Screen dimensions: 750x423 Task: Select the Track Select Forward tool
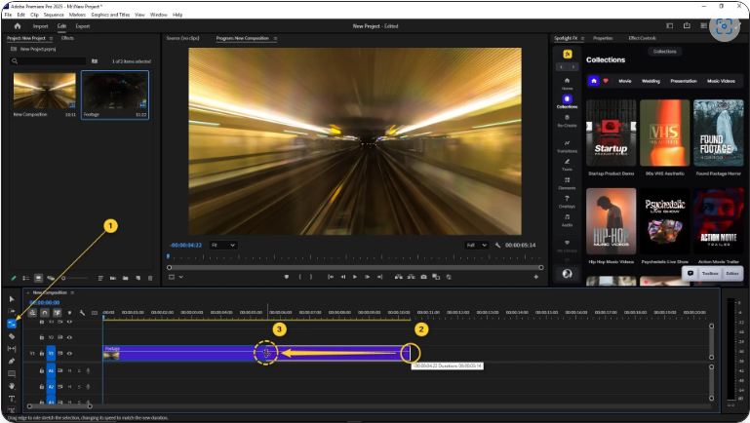click(12, 311)
